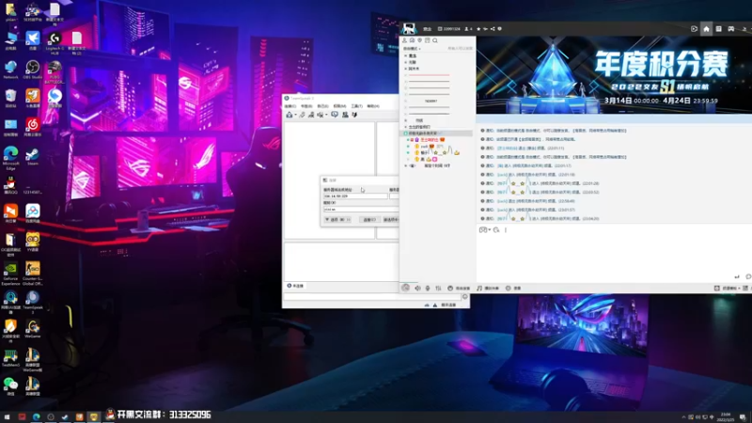
Task: Click the emoticon button beside the TeamSpeak chat input
Action: point(464,297)
